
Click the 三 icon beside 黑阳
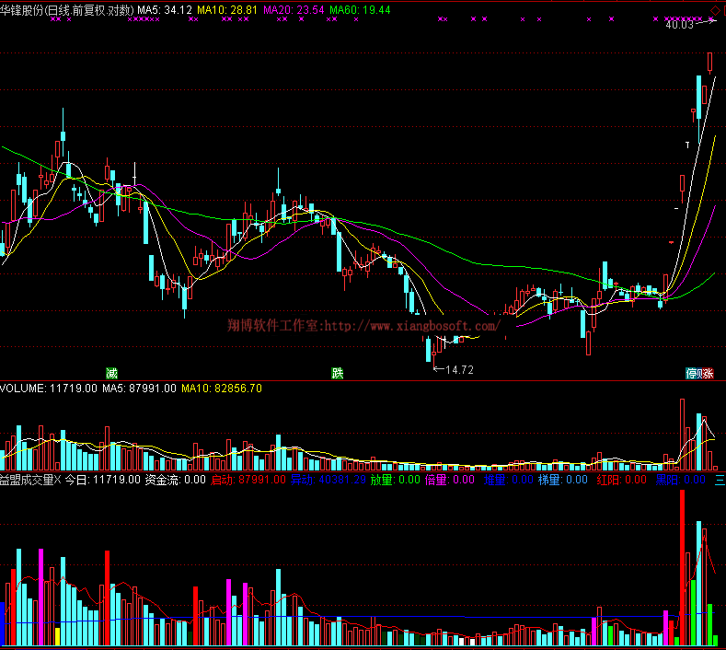[x=719, y=480]
